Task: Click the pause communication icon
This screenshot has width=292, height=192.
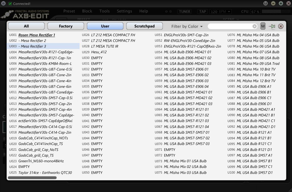Action: click(3, 3)
